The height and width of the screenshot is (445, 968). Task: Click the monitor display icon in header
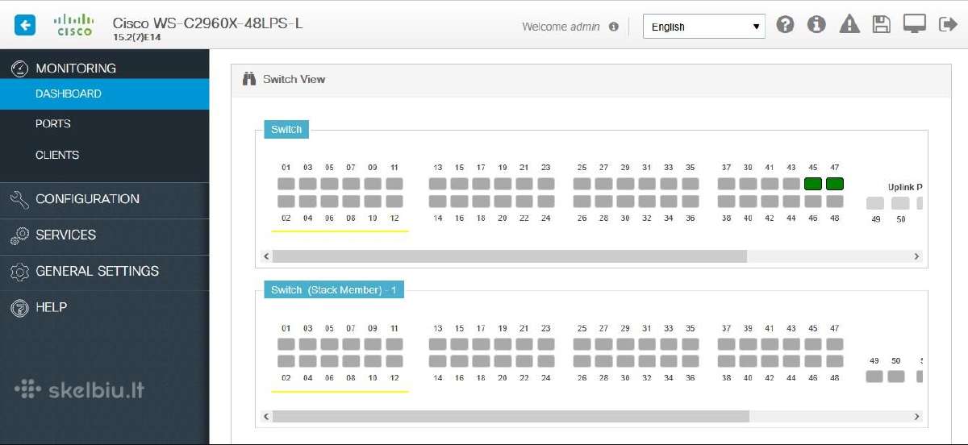[x=914, y=24]
